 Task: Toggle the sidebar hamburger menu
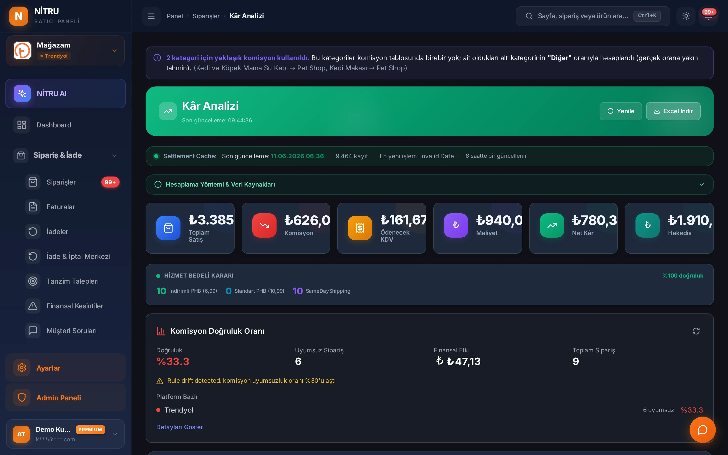(151, 16)
